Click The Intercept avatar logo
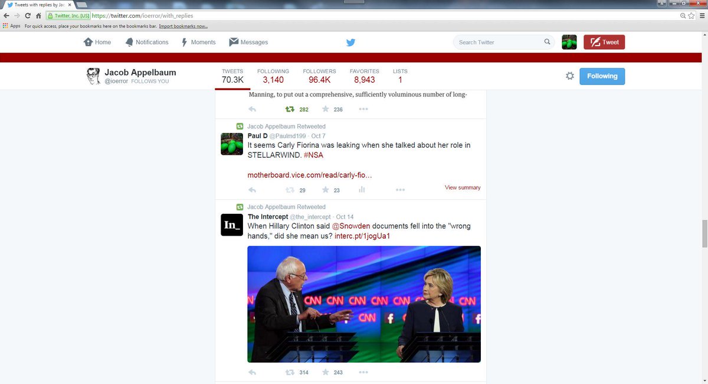This screenshot has width=708, height=384. pyautogui.click(x=232, y=224)
